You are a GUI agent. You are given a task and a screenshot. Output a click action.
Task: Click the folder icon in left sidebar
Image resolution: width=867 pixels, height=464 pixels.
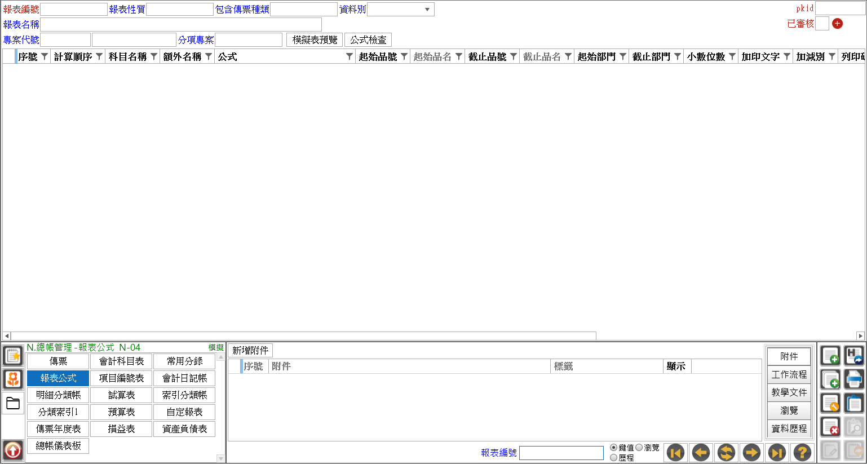pyautogui.click(x=13, y=403)
